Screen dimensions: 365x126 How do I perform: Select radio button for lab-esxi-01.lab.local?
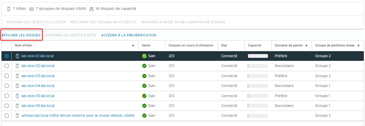[x=7, y=56]
